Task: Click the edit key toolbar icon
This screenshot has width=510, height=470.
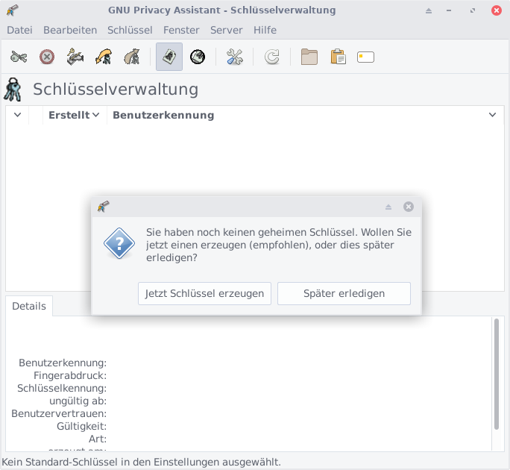Action: (x=19, y=57)
